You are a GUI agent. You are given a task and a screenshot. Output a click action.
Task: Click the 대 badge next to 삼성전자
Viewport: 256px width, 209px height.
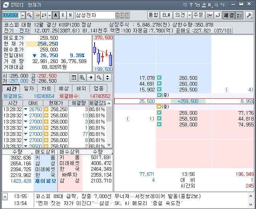click(122, 16)
